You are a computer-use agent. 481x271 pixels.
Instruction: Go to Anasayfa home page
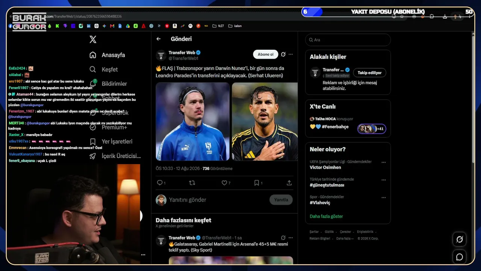(x=107, y=55)
